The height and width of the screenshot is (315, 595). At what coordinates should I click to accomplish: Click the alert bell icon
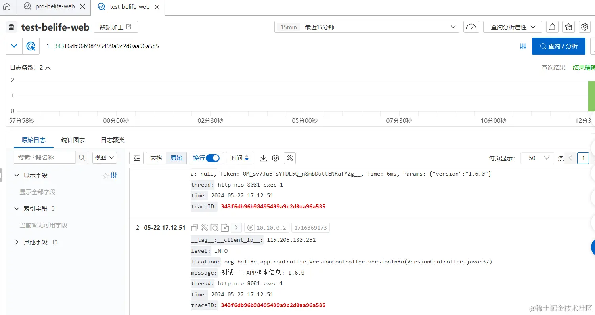(552, 27)
